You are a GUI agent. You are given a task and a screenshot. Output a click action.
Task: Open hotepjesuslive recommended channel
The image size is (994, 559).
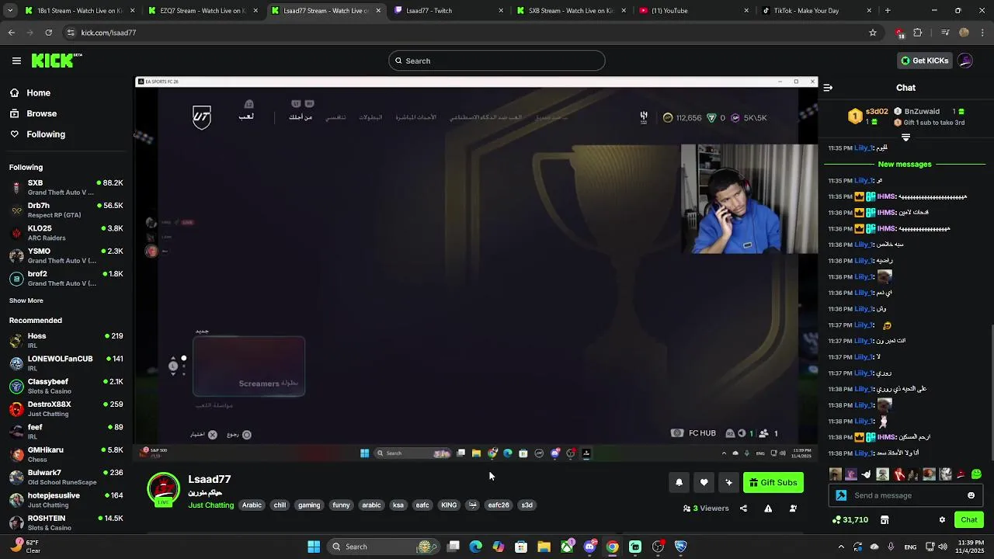click(65, 499)
